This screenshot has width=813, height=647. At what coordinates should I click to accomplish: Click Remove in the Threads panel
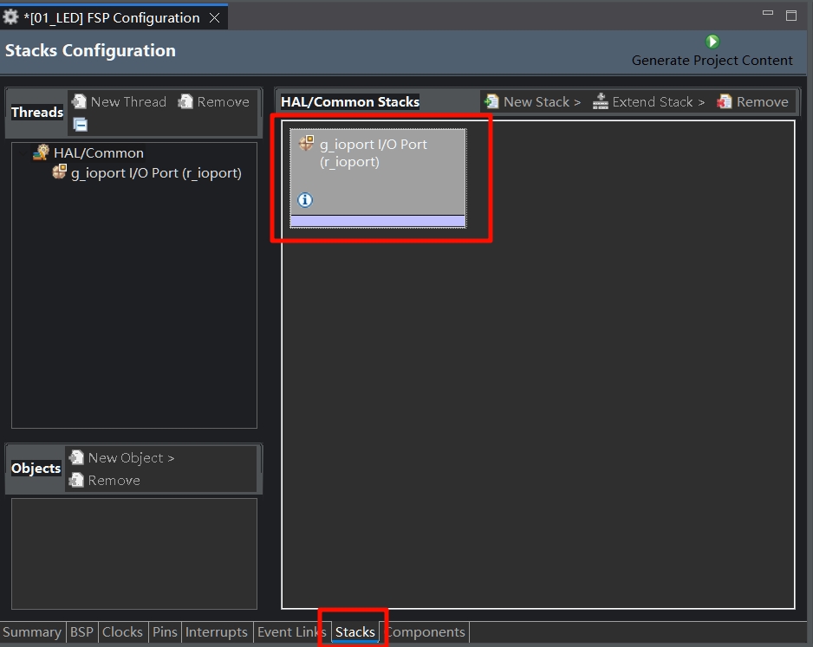(x=213, y=102)
